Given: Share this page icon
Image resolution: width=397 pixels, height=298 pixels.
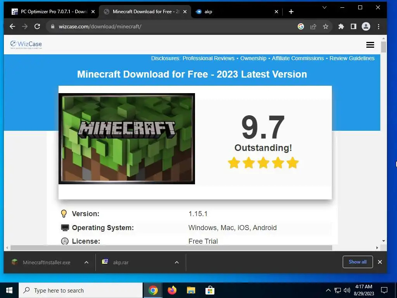Looking at the screenshot, I should pyautogui.click(x=313, y=26).
